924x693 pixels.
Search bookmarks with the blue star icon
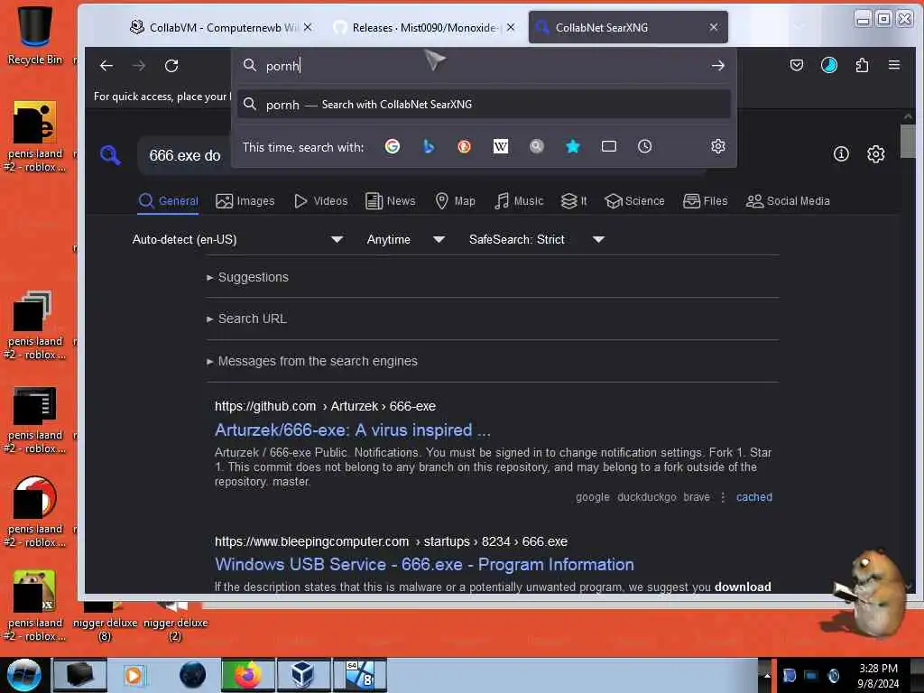pyautogui.click(x=572, y=146)
